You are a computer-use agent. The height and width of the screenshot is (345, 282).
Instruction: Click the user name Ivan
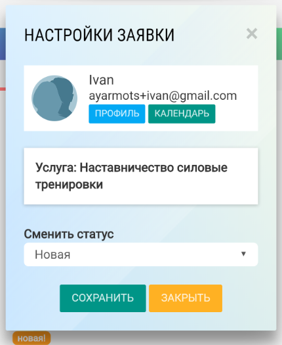tap(101, 80)
